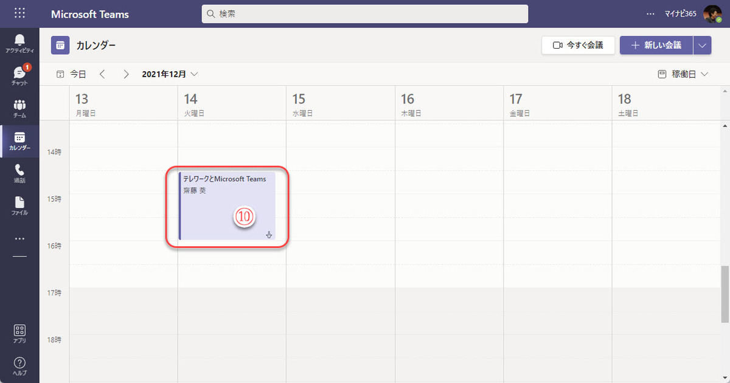Screen dimensions: 730x383
Task: Select the 16 木曜日 day header
Action: (x=450, y=103)
